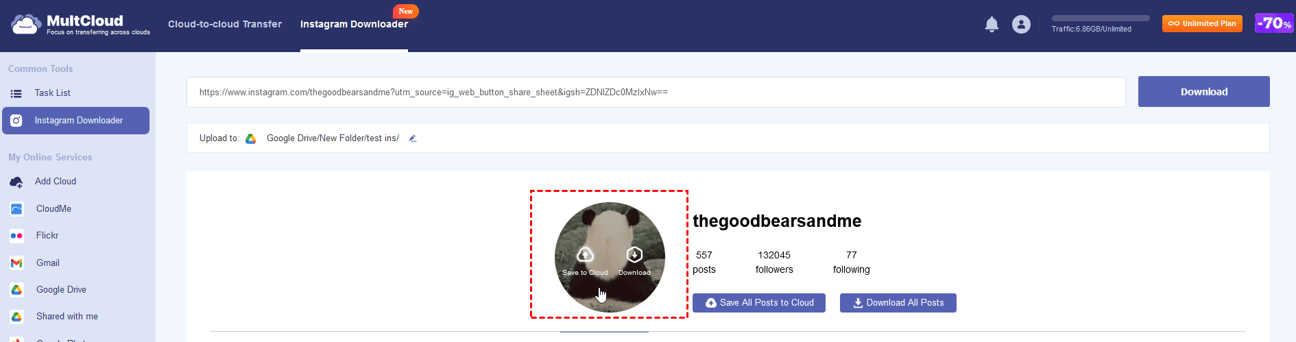Click the Instagram URL input field
The image size is (1296, 342).
pyautogui.click(x=656, y=92)
